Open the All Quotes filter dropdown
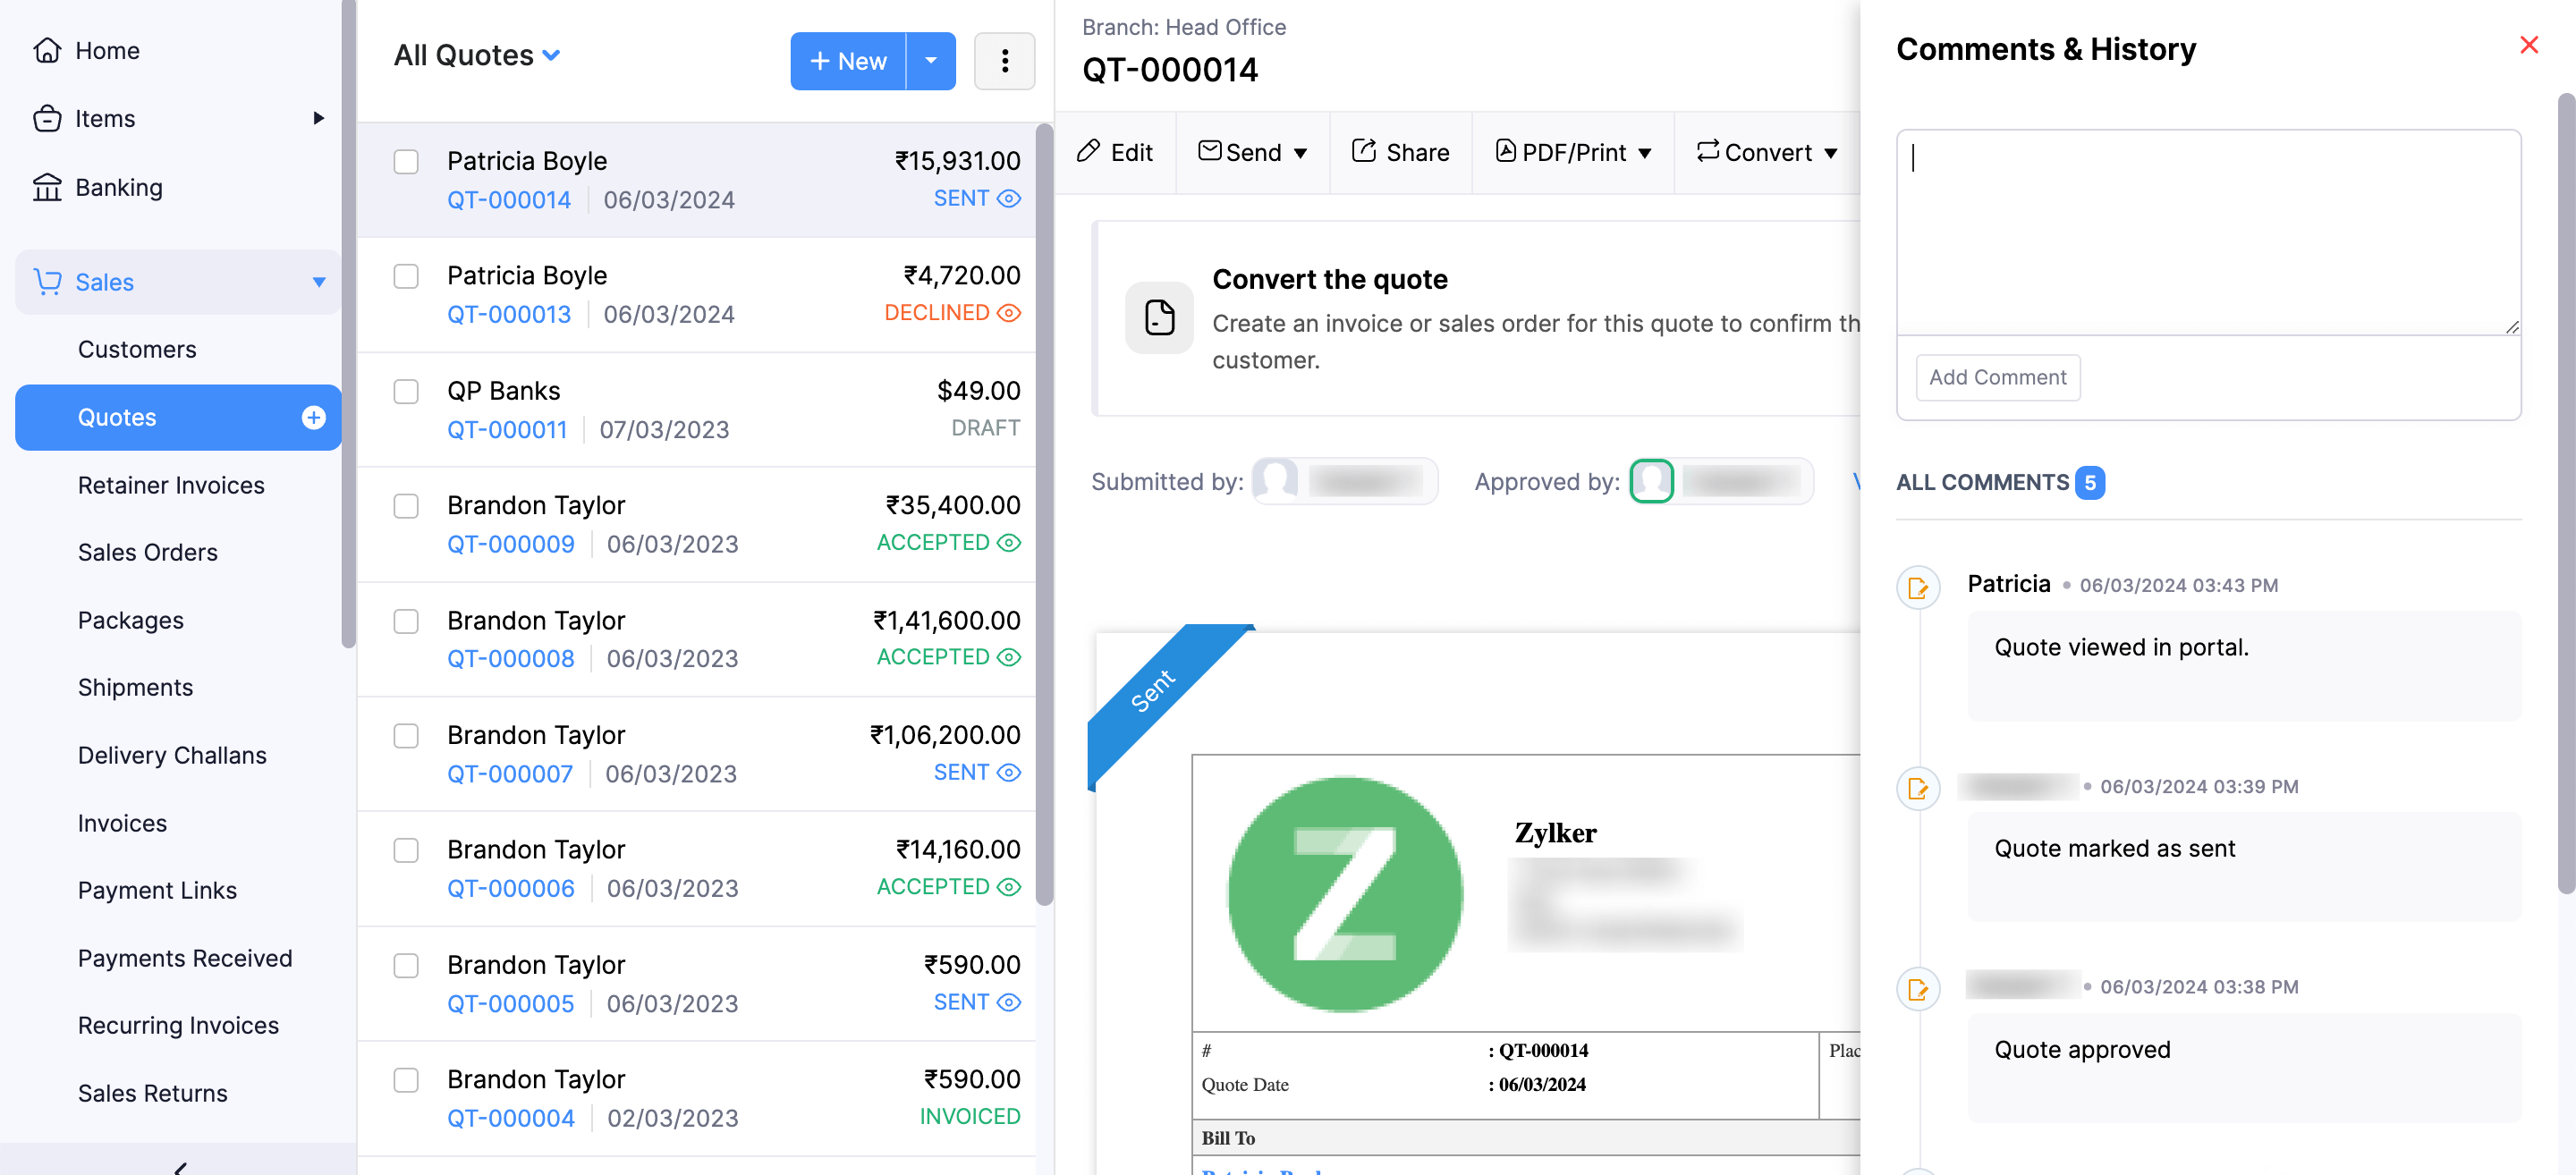This screenshot has height=1175, width=2576. tap(552, 55)
